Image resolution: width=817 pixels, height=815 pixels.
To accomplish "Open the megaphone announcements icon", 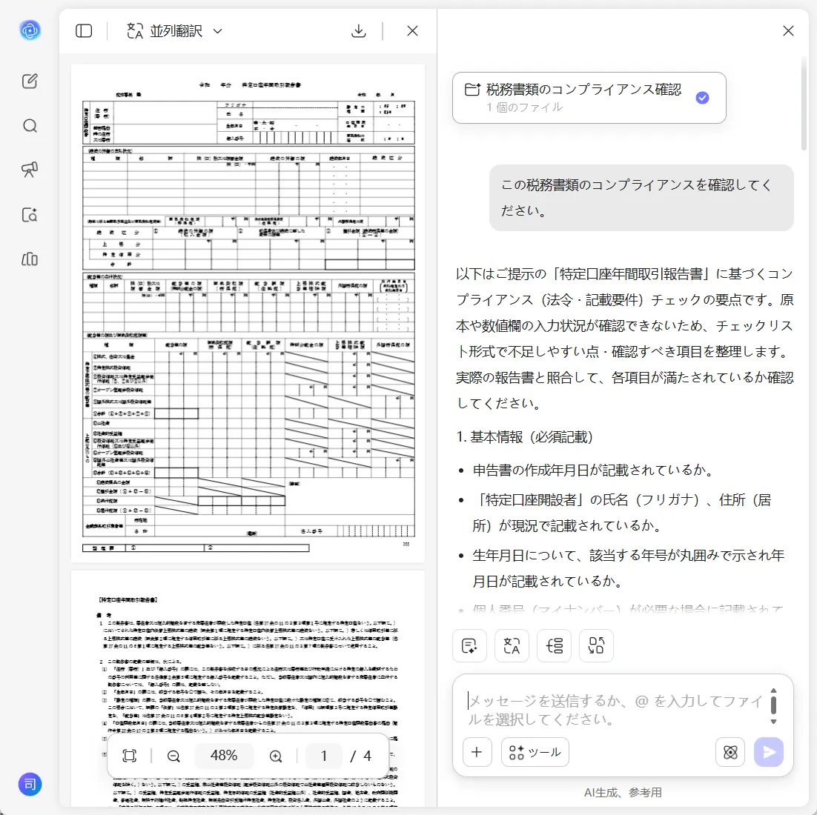I will (30, 170).
